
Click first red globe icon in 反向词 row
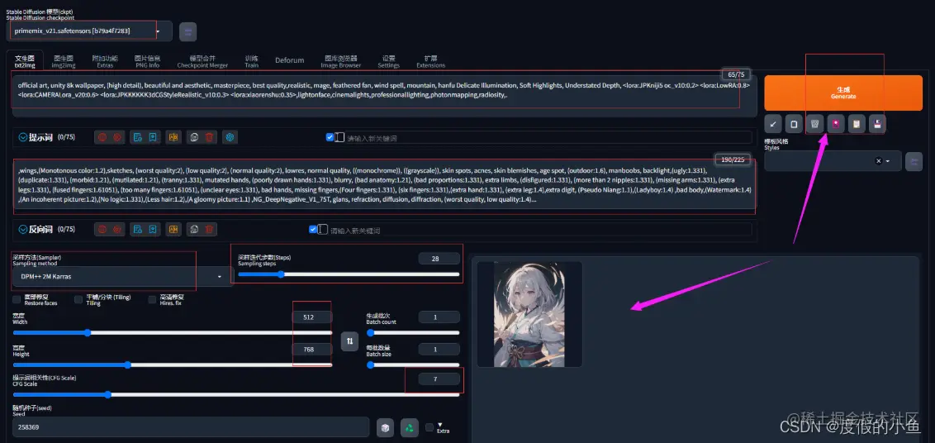pos(102,229)
